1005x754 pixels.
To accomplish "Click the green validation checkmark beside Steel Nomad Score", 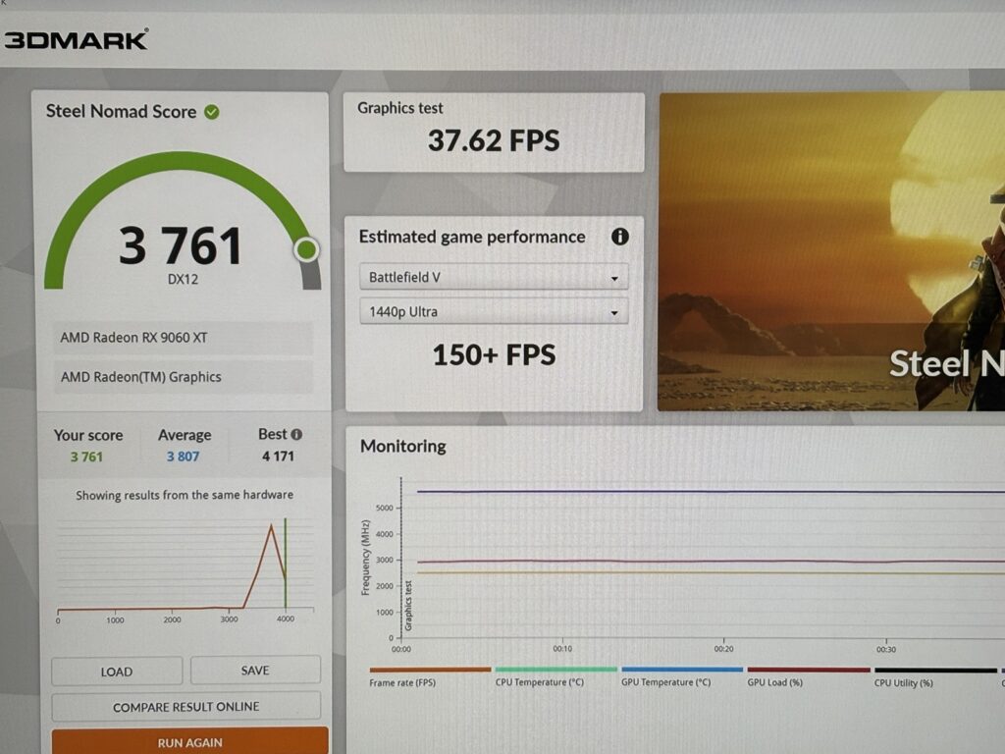I will point(212,112).
